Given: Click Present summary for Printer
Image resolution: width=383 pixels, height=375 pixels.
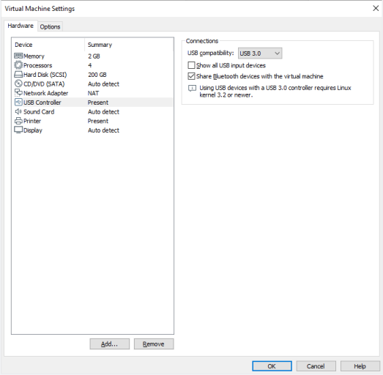Looking at the screenshot, I should (x=98, y=121).
